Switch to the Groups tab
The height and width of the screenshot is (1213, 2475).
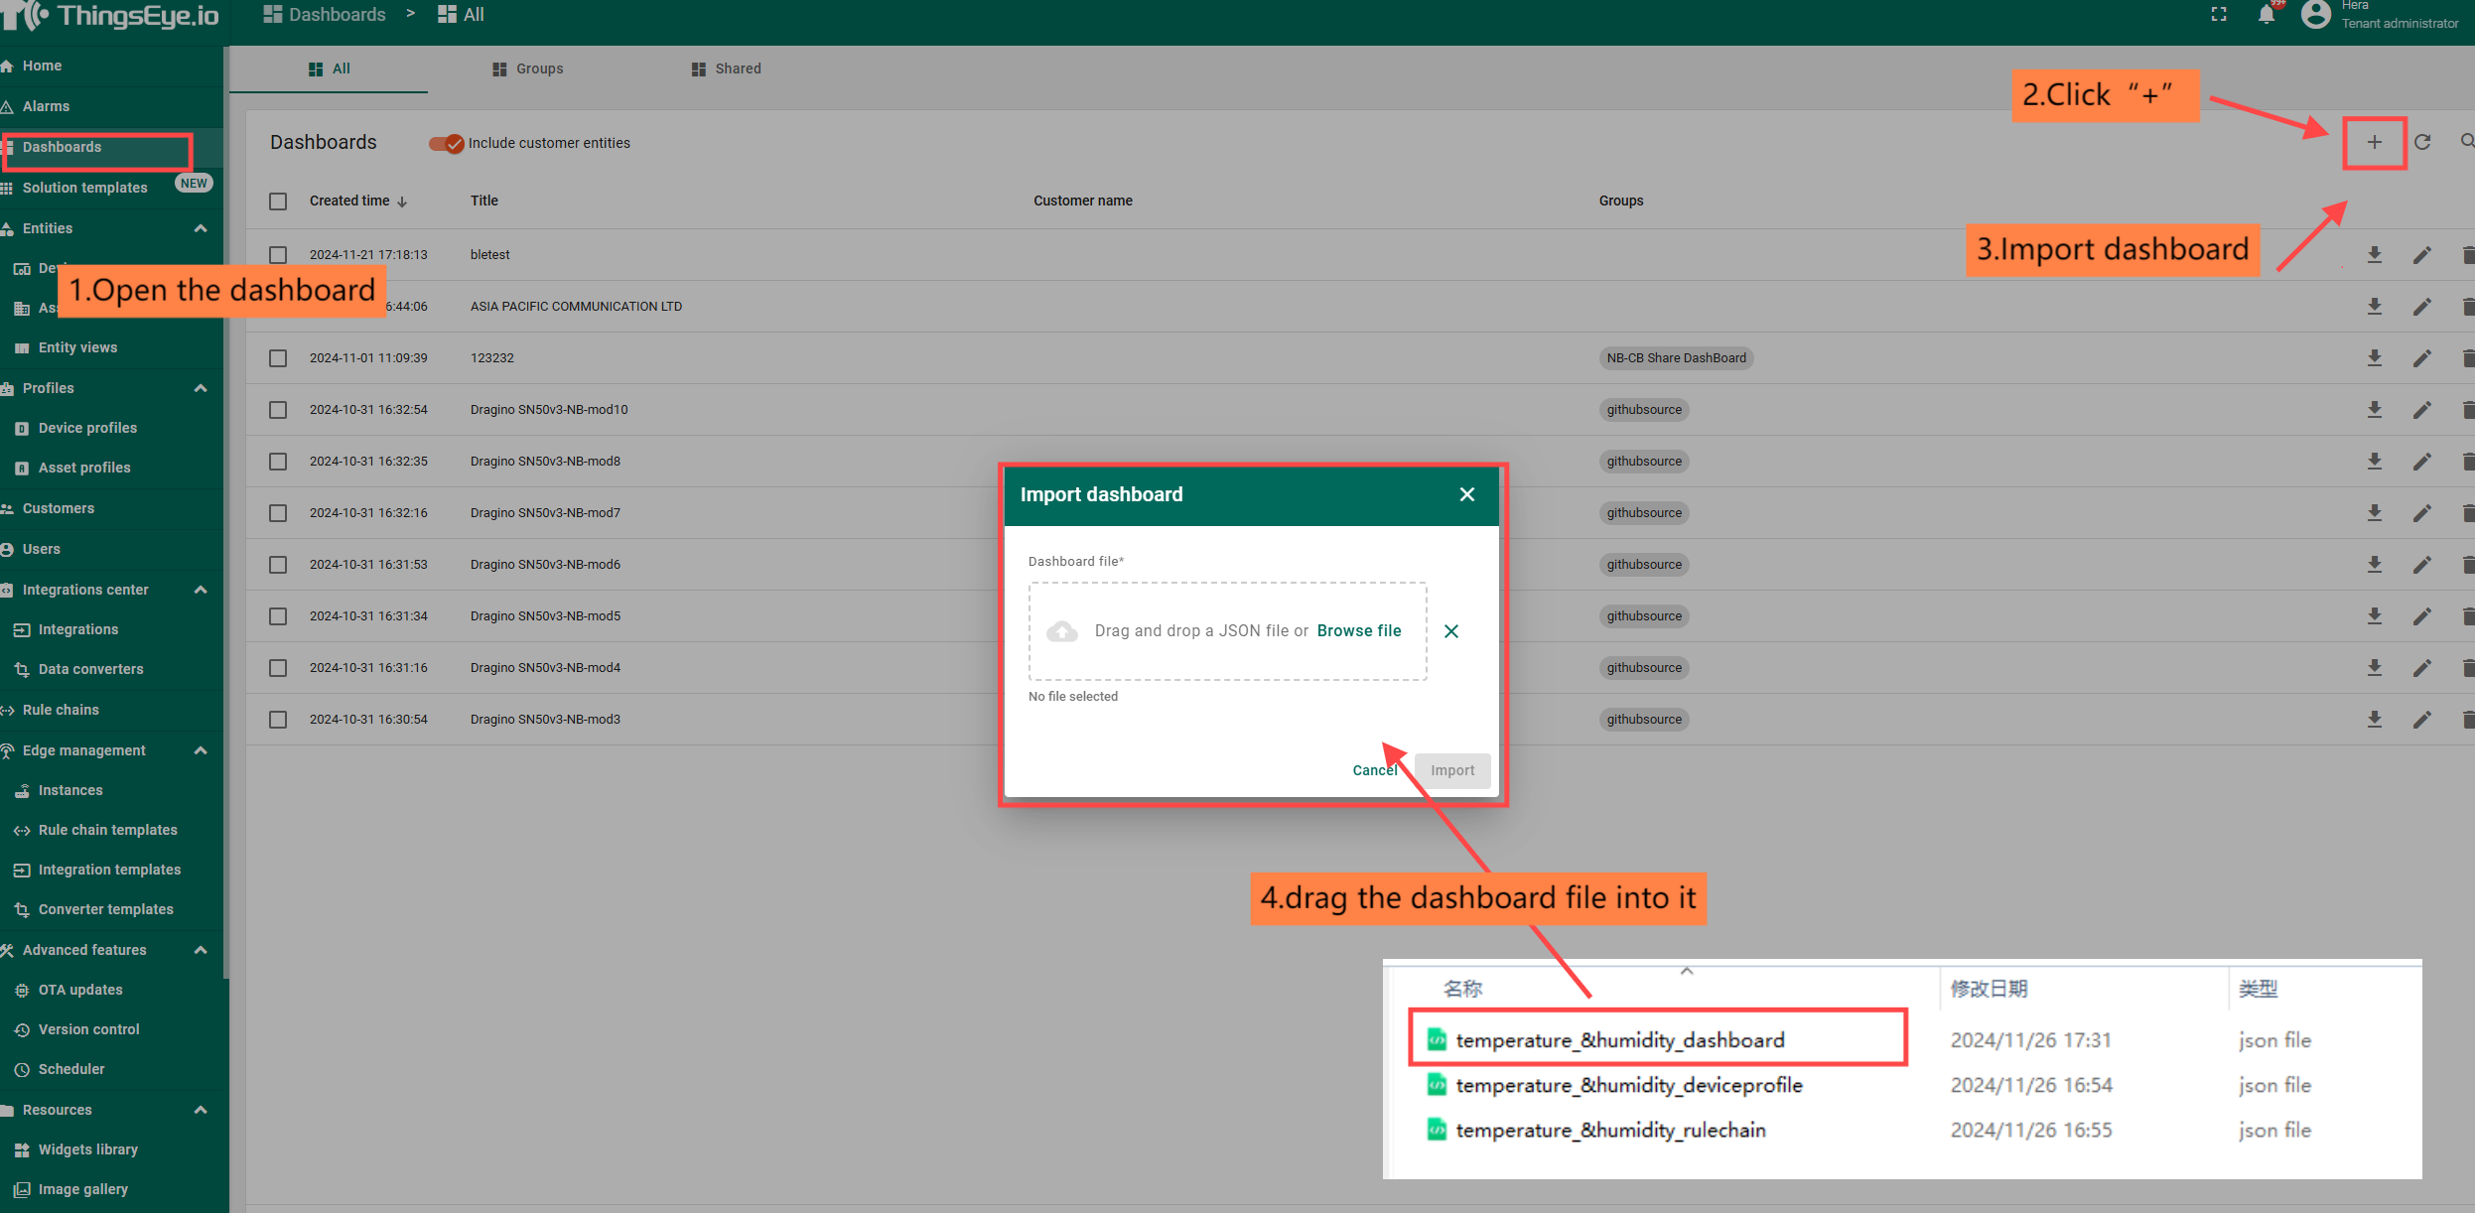527,69
